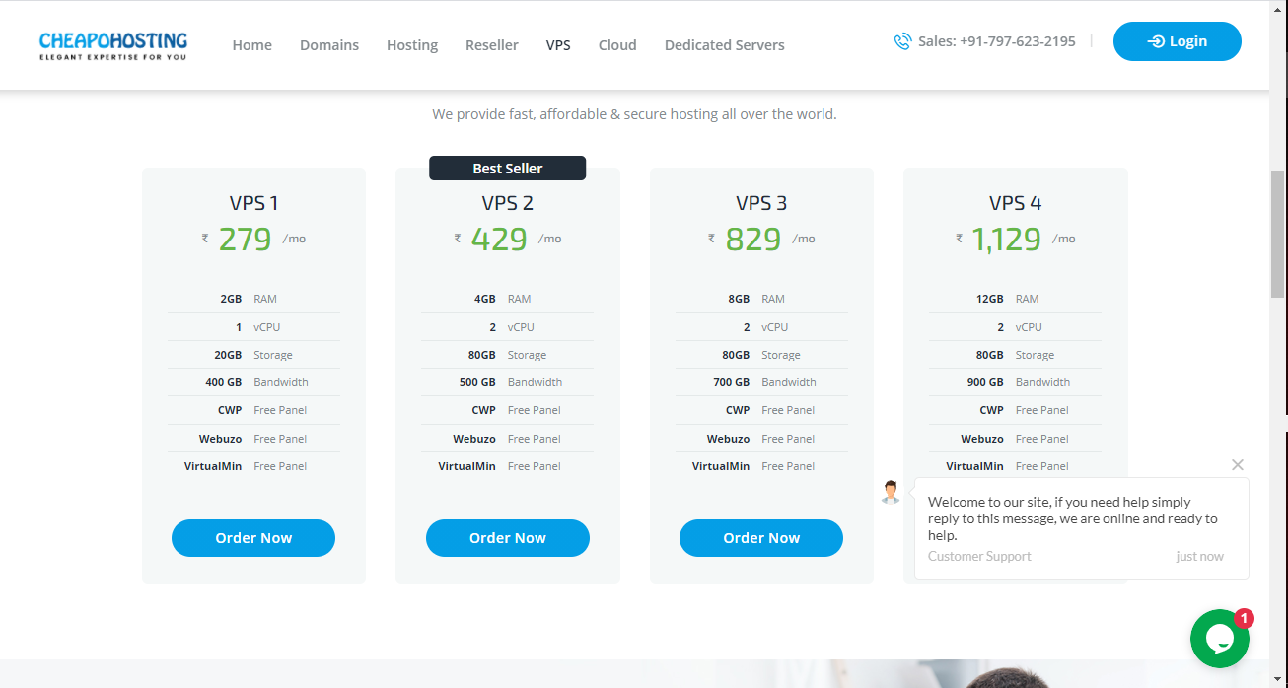The image size is (1288, 688).
Task: Open the Home menu item
Action: click(x=252, y=45)
